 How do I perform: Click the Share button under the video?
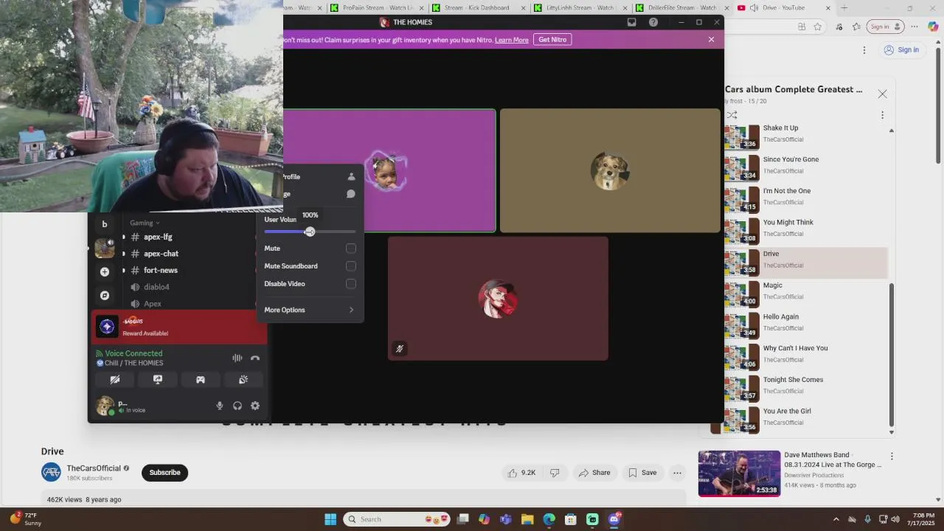[594, 473]
